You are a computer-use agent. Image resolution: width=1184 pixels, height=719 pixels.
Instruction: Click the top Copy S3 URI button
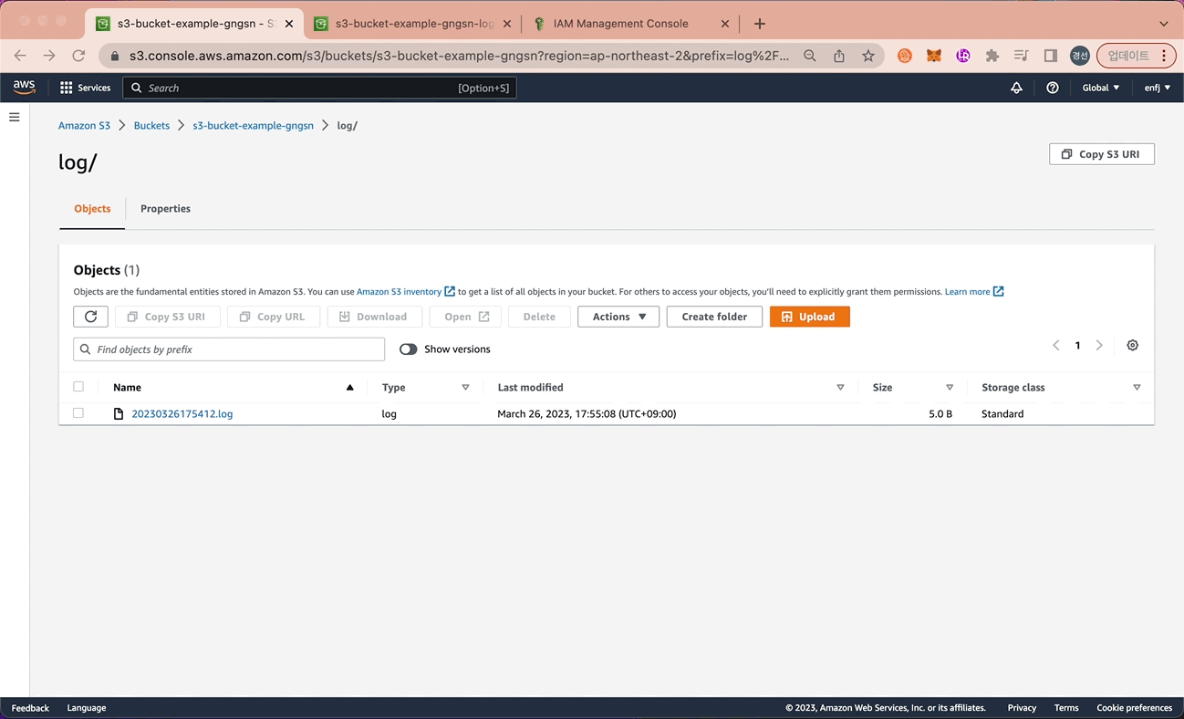(1102, 154)
